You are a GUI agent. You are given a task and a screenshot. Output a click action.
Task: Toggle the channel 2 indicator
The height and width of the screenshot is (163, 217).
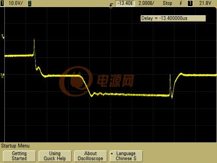coord(30,3)
